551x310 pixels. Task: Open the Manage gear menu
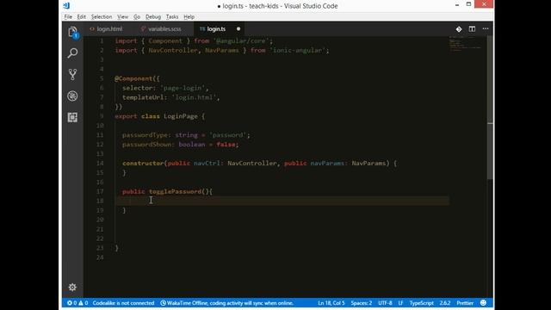[72, 287]
